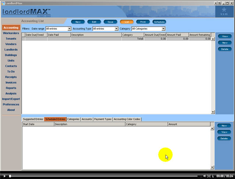Open the Accounting Type dropdown

point(105,29)
